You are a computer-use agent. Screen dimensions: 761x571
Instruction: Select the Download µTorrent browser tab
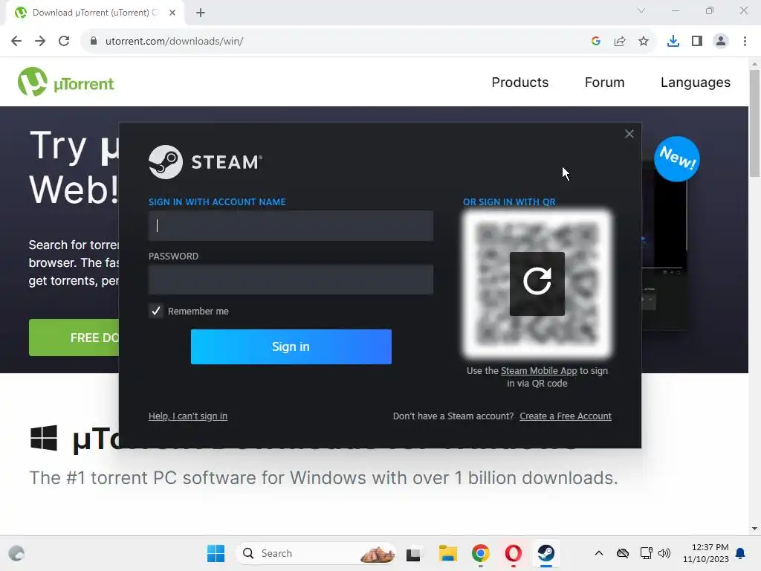point(94,13)
